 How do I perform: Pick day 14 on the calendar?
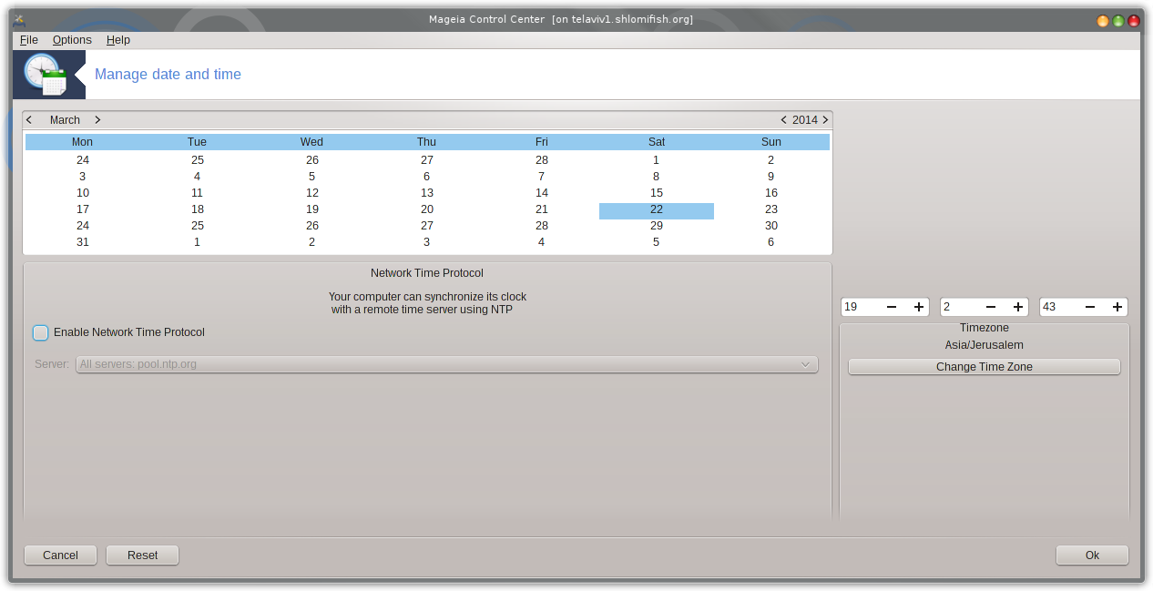pyautogui.click(x=542, y=193)
